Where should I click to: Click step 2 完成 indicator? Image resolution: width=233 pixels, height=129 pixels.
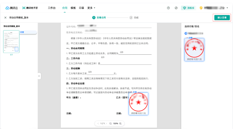coord(134,18)
